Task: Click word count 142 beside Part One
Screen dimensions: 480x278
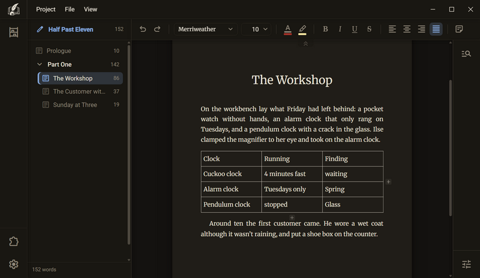Action: [115, 65]
